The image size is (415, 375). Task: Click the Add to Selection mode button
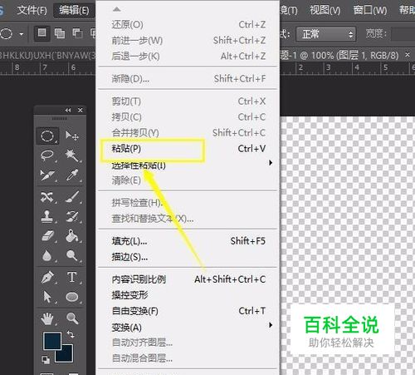point(60,33)
